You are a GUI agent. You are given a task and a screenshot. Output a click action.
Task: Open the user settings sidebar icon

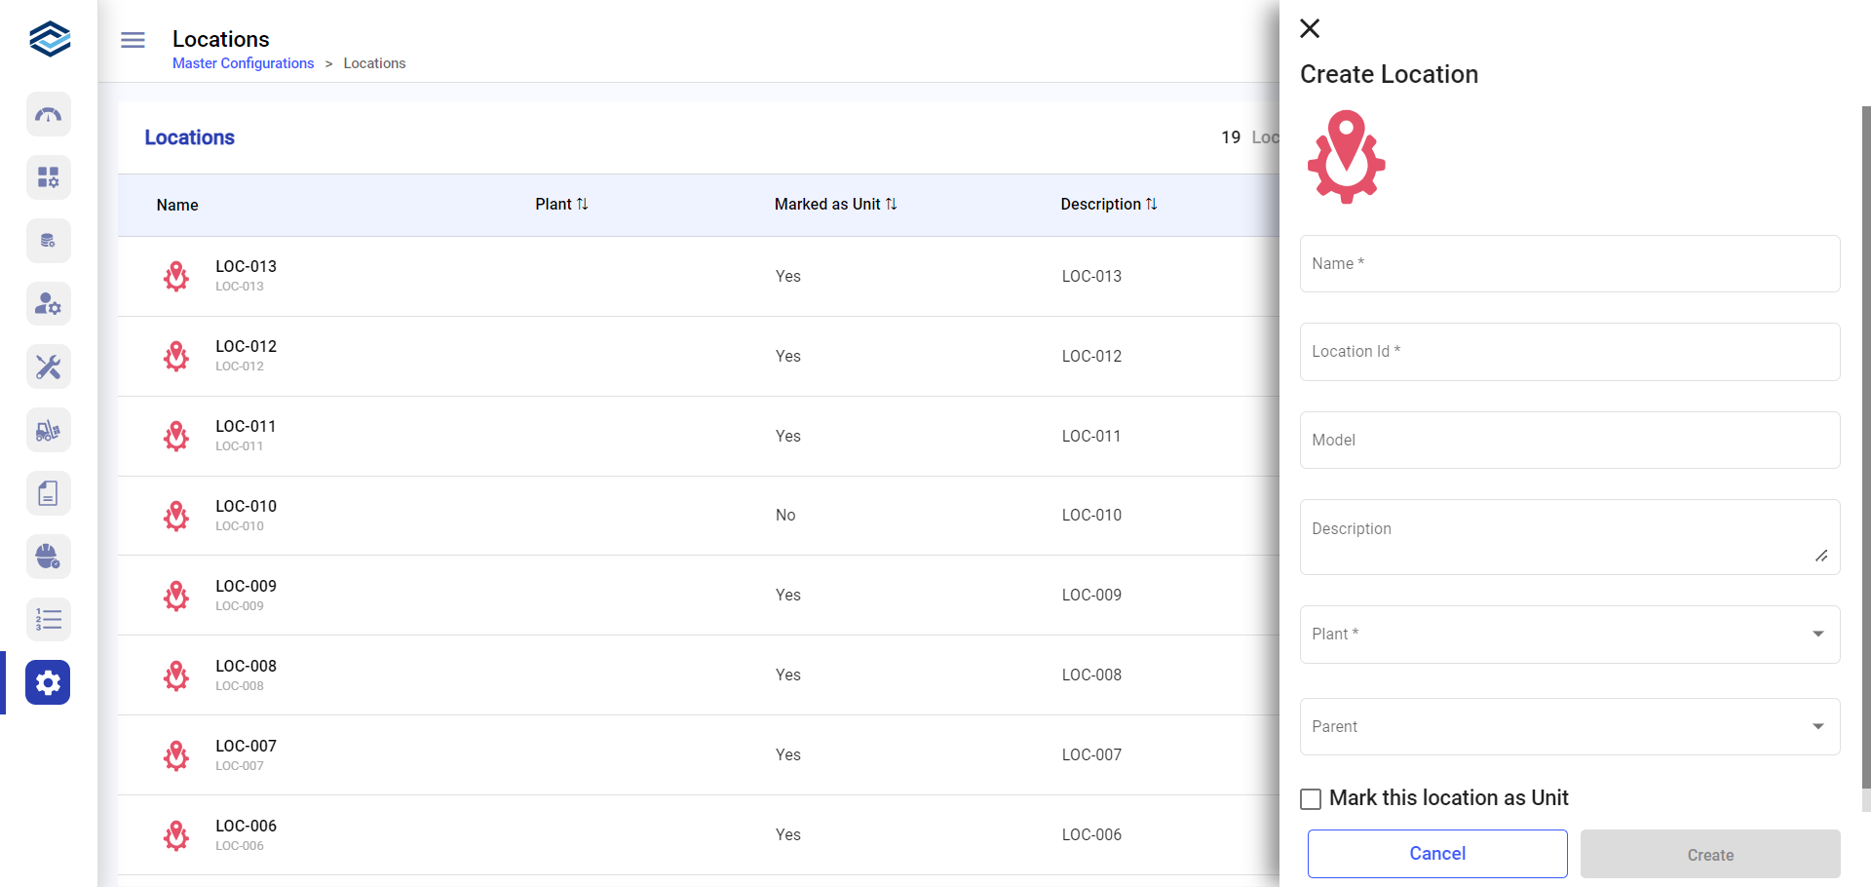[x=48, y=304]
